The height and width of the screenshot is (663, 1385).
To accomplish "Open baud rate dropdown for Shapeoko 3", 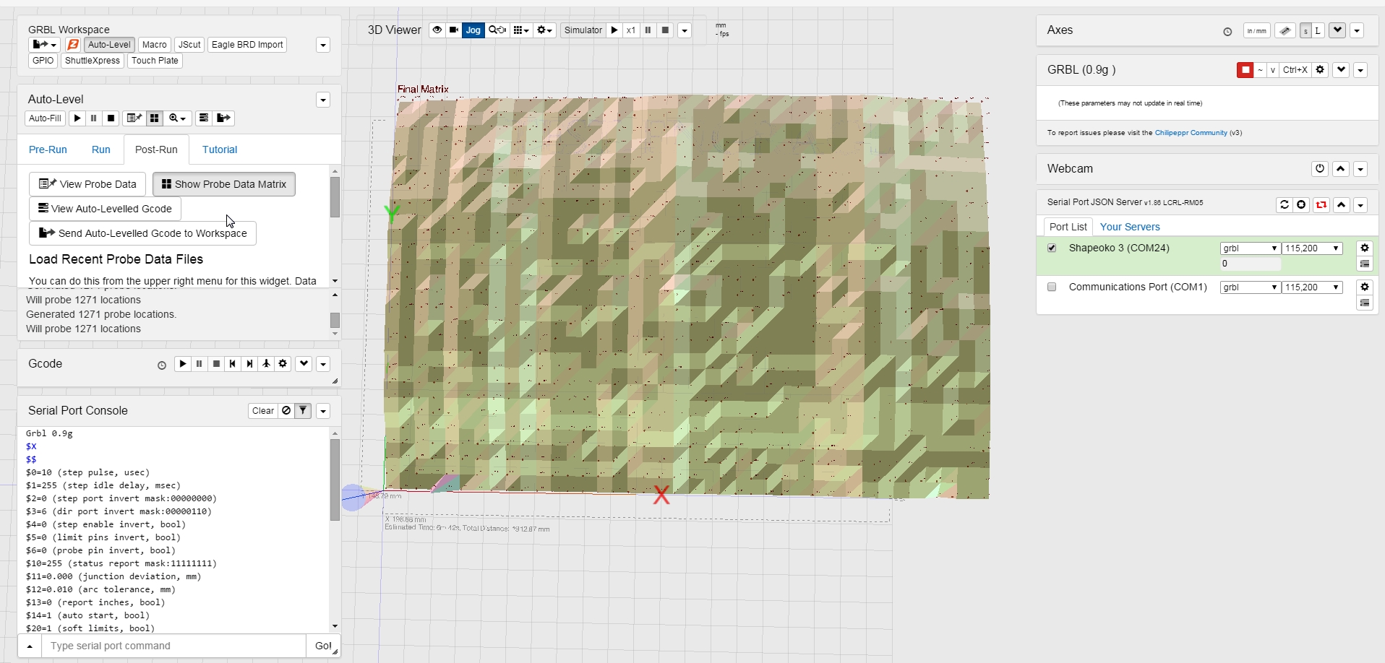I will coord(1312,248).
